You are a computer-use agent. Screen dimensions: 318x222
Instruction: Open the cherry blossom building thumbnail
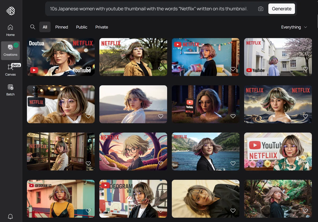[278, 57]
